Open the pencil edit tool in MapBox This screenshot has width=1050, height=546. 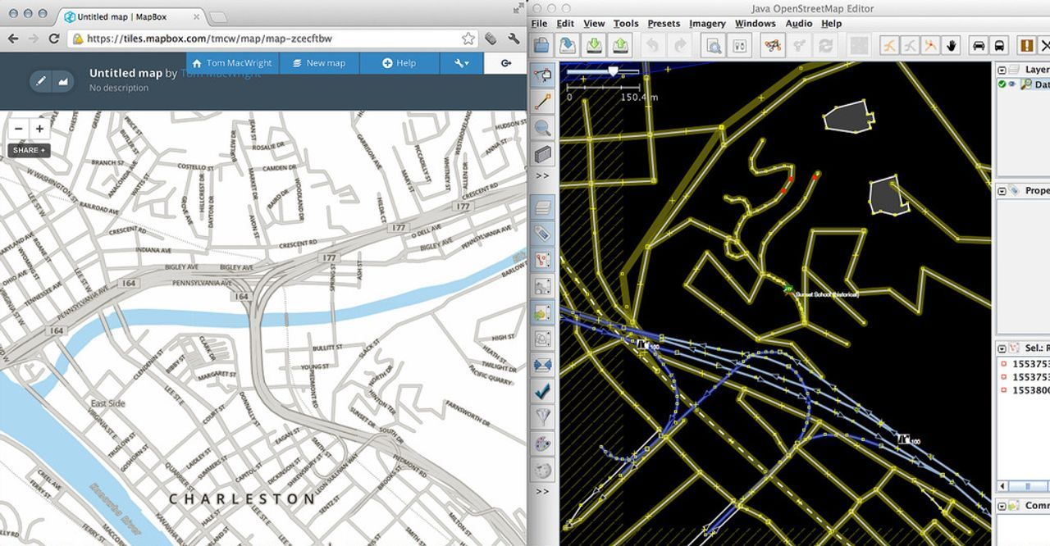40,81
